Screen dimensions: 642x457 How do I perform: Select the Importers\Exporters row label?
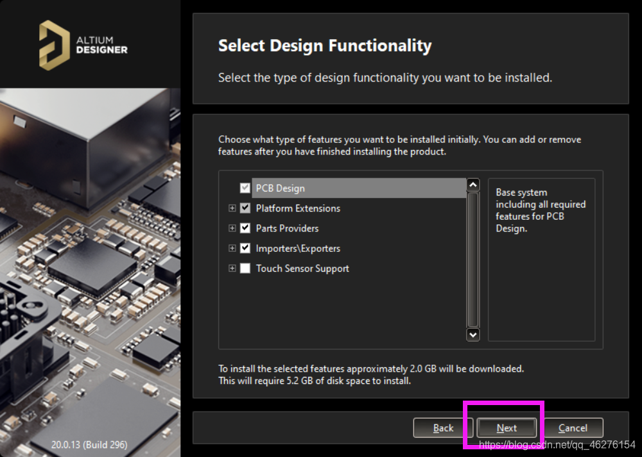click(298, 248)
